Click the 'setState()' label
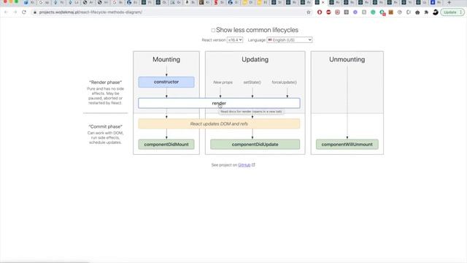Image resolution: width=467 pixels, height=263 pixels. click(252, 82)
